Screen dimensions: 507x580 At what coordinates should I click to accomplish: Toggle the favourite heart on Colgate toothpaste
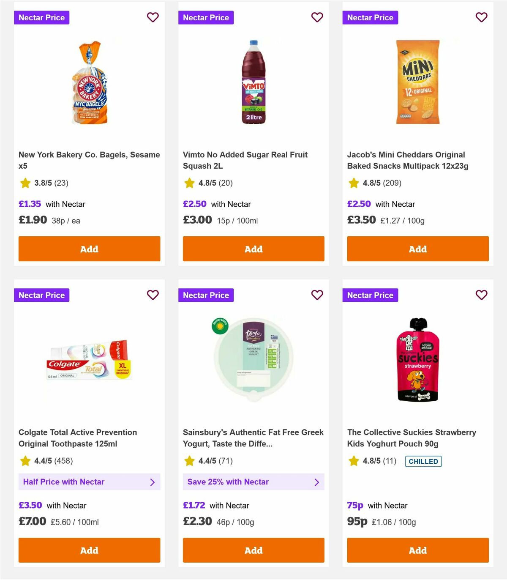tap(153, 295)
